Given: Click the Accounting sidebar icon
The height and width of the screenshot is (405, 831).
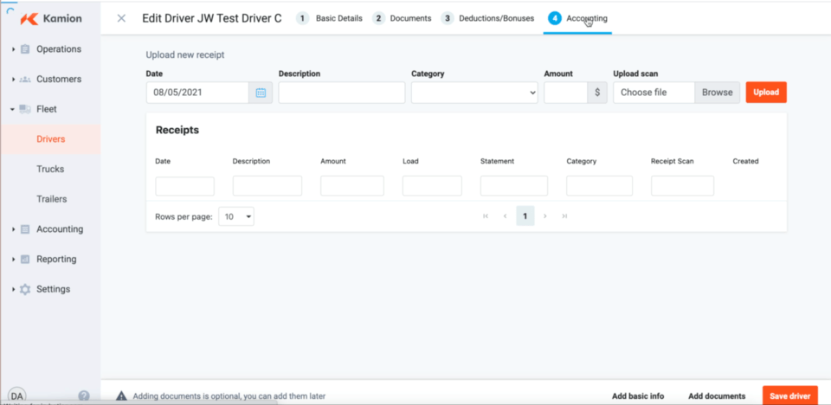Looking at the screenshot, I should tap(25, 229).
